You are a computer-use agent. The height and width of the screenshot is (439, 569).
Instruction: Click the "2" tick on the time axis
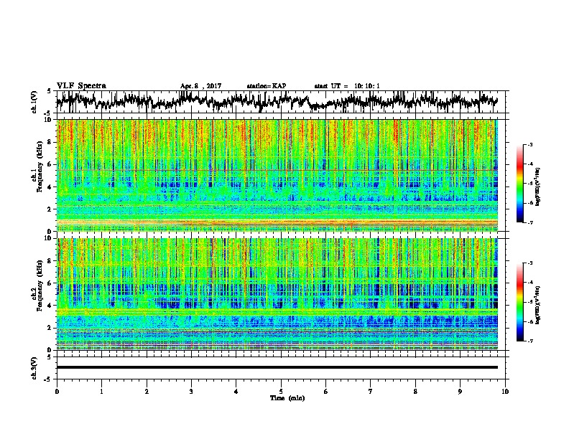[147, 392]
